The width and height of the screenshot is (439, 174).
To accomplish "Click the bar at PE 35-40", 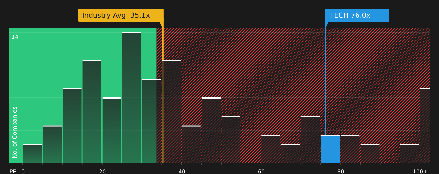I will [171, 111].
